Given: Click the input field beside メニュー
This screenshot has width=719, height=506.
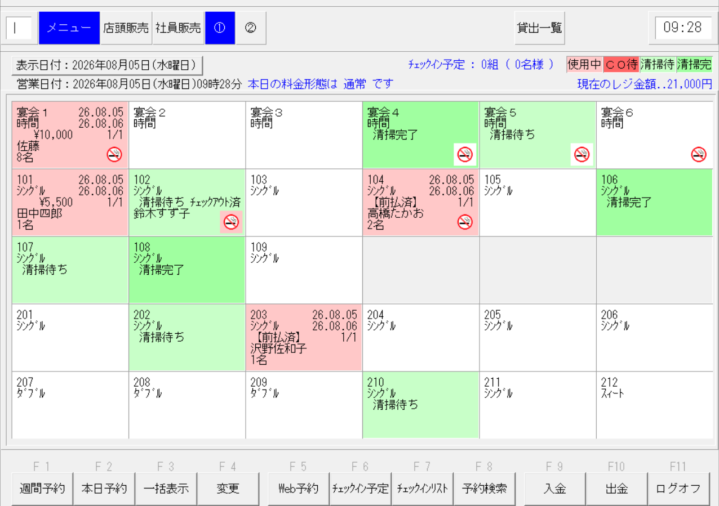Looking at the screenshot, I should point(19,28).
